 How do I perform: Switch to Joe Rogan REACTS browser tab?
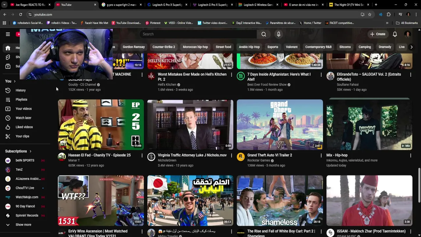[x=30, y=5]
